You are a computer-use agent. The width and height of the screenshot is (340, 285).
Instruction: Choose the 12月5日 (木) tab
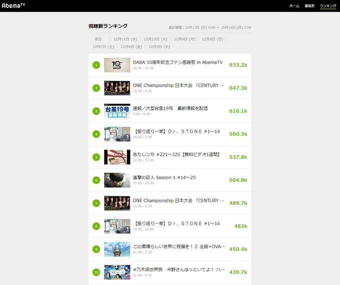(x=159, y=47)
